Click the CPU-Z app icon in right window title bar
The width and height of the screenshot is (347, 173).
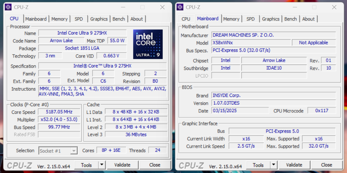(x=180, y=7)
